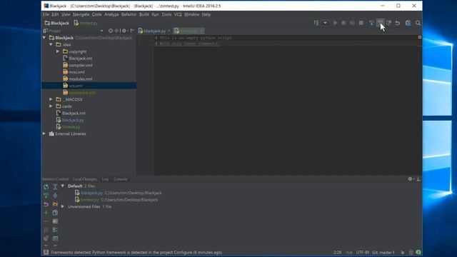Toggle the lock read-only icon in status bar
The height and width of the screenshot is (257, 457).
tap(402, 252)
